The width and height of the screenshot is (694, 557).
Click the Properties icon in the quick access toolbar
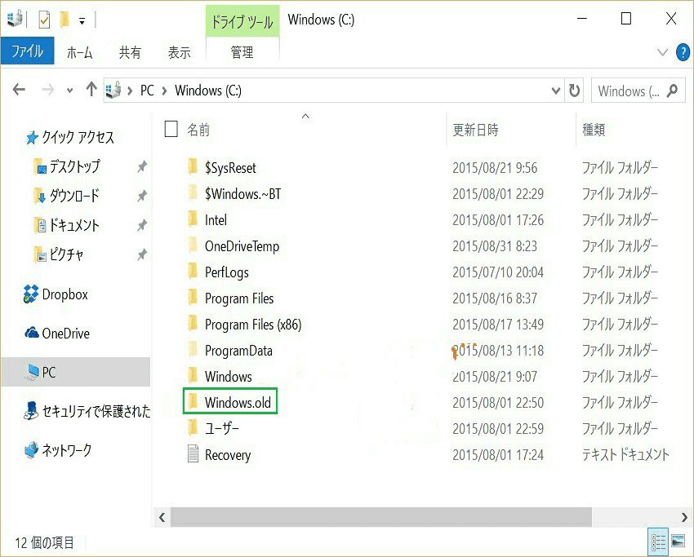click(44, 20)
